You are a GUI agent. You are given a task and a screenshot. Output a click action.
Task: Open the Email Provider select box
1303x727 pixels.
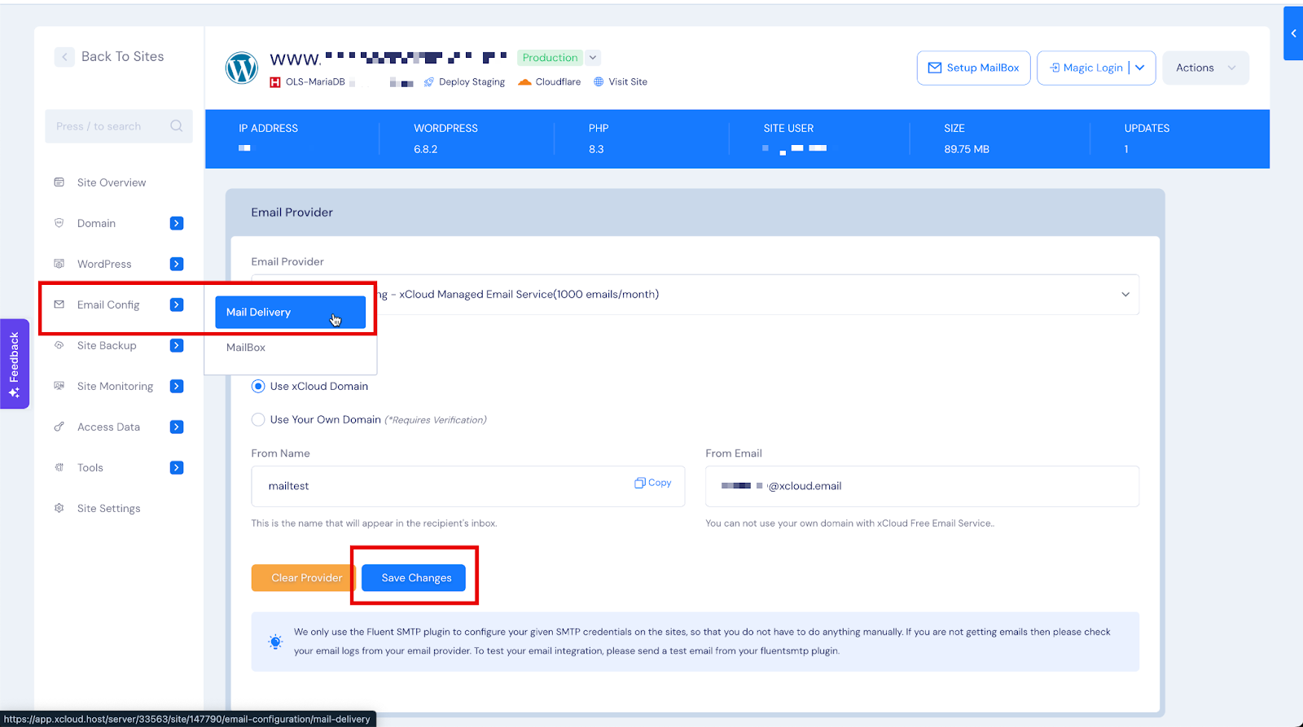click(695, 295)
